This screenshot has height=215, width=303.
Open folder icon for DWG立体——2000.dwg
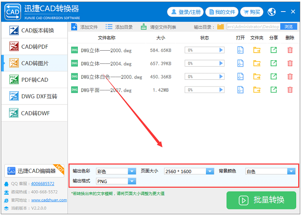point(257,50)
